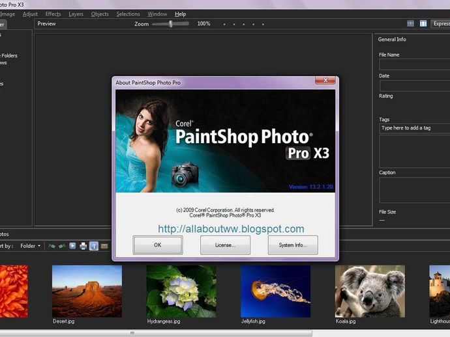The height and width of the screenshot is (337, 450).
Task: Open the Image menu
Action: coord(7,14)
